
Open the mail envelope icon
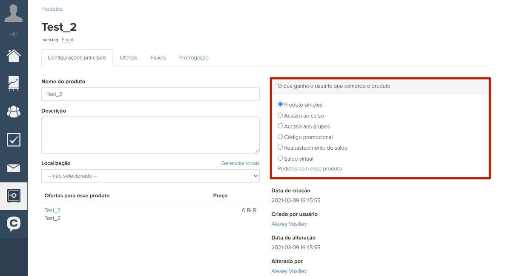point(14,168)
